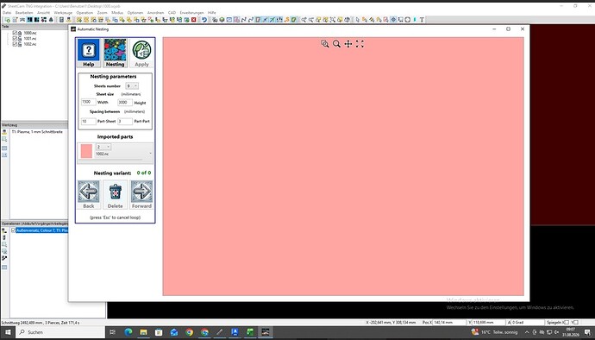Open Bearbeiten menu

pos(24,13)
